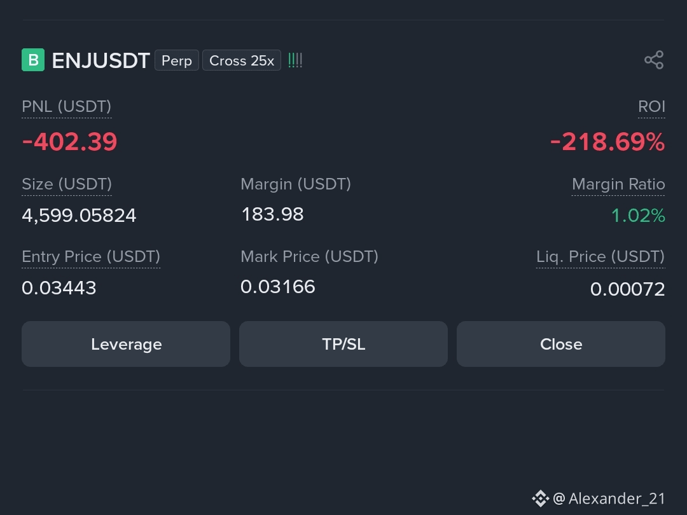
Task: Click the @Alexander_21 username watermark
Action: click(609, 498)
